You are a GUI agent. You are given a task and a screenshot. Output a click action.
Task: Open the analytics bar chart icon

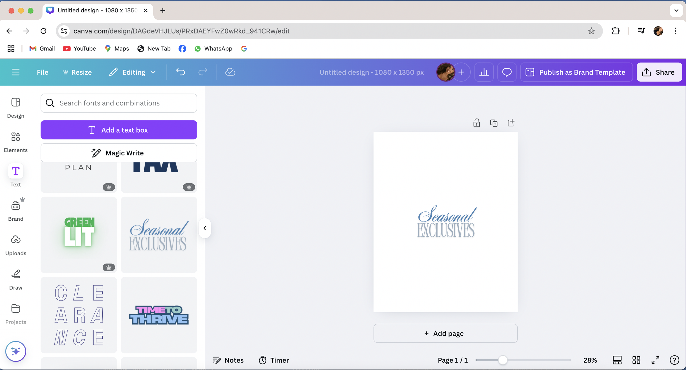coord(484,72)
